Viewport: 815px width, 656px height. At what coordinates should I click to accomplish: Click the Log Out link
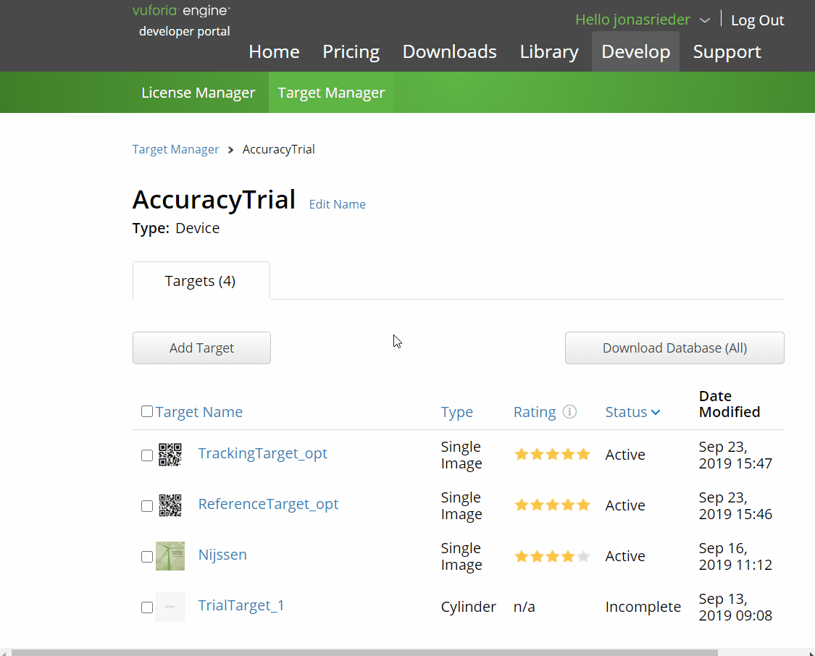point(757,20)
